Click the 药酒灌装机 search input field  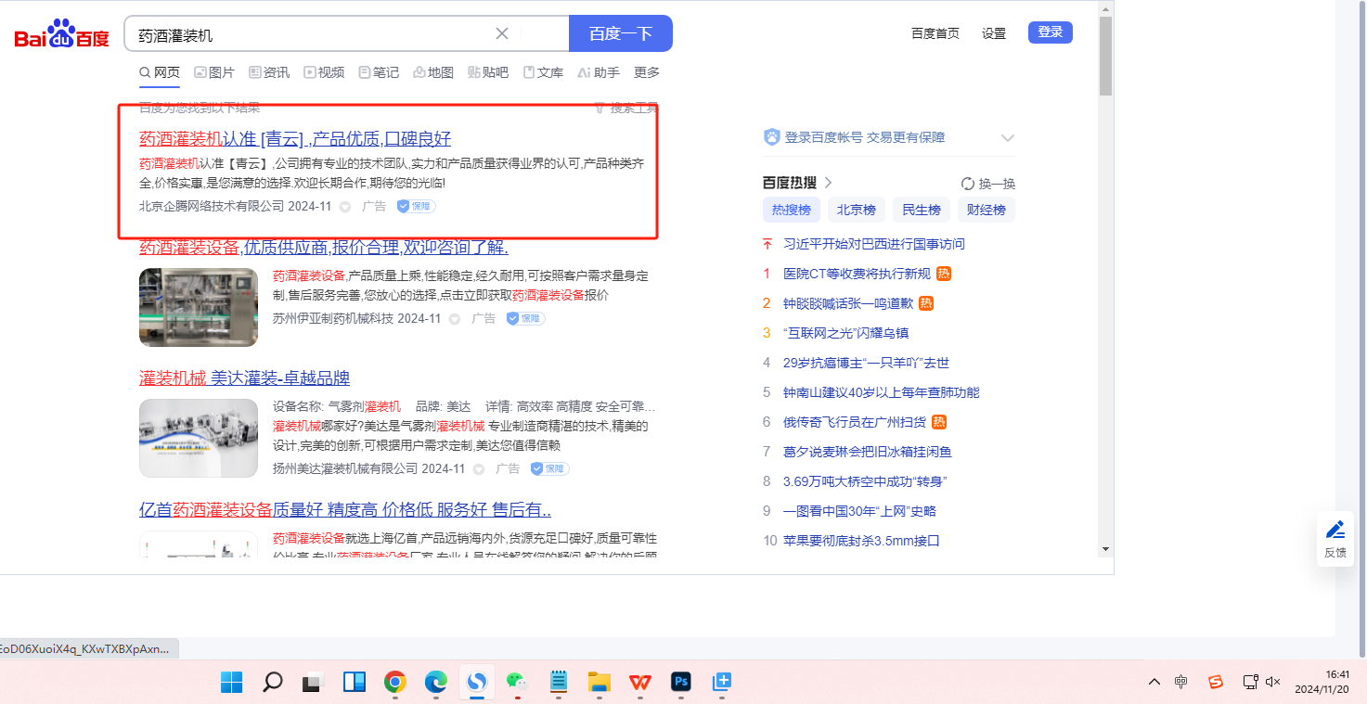(311, 34)
